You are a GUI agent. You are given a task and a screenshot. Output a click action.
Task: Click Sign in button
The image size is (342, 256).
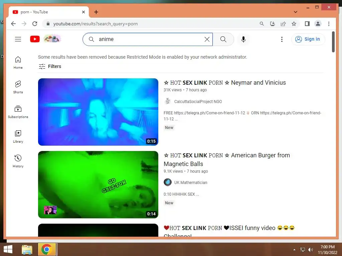308,39
